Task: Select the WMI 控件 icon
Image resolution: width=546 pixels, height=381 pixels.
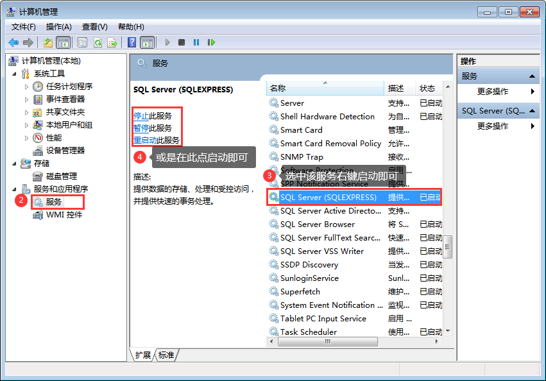Action: pyautogui.click(x=38, y=215)
